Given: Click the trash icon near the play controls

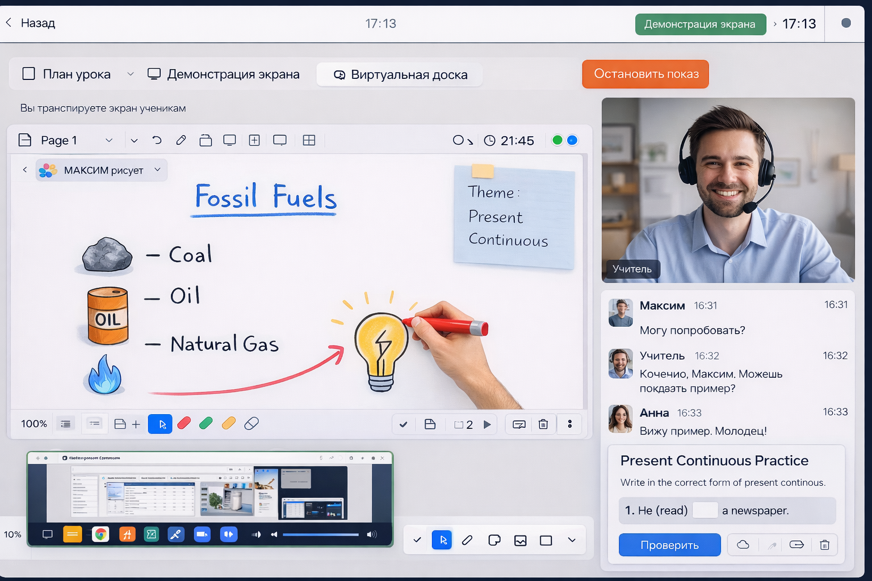Looking at the screenshot, I should tap(543, 424).
